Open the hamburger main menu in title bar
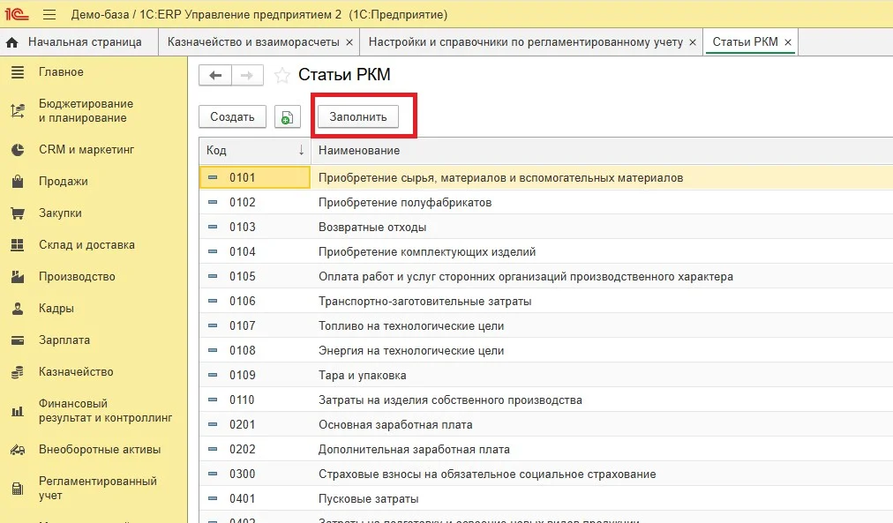Viewport: 893px width, 523px height. pyautogui.click(x=49, y=14)
